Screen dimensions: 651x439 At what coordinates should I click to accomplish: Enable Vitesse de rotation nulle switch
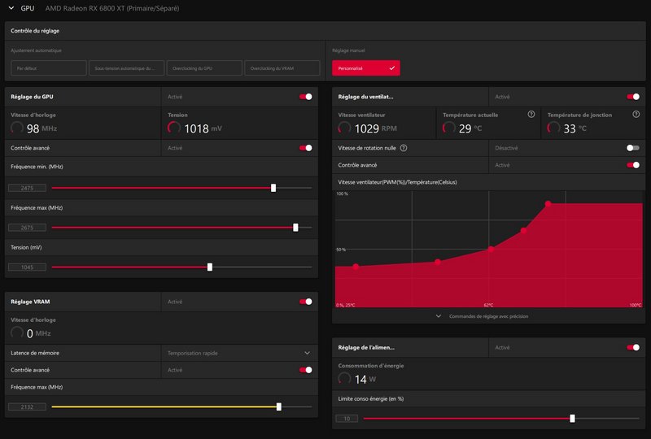[x=633, y=148]
